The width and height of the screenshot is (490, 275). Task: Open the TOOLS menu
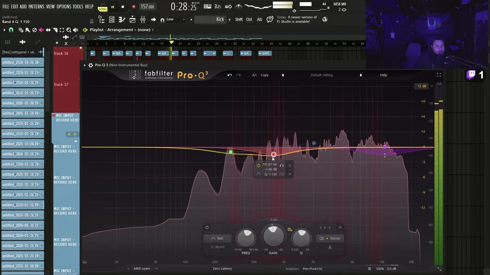78,6
